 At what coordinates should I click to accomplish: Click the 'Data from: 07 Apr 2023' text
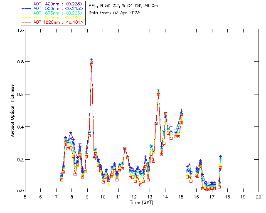click(114, 13)
